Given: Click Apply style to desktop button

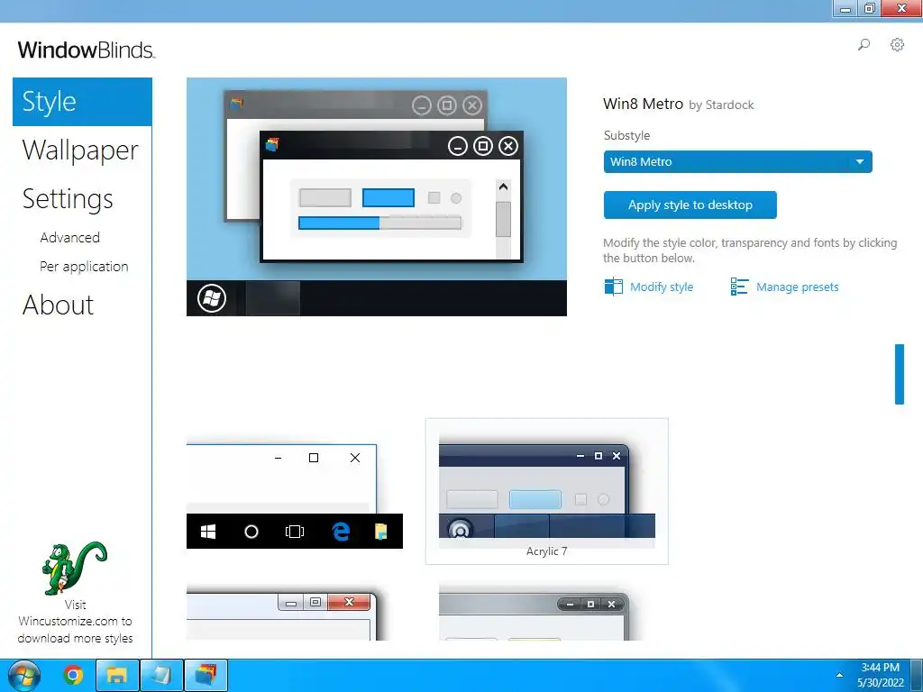Looking at the screenshot, I should tap(690, 205).
